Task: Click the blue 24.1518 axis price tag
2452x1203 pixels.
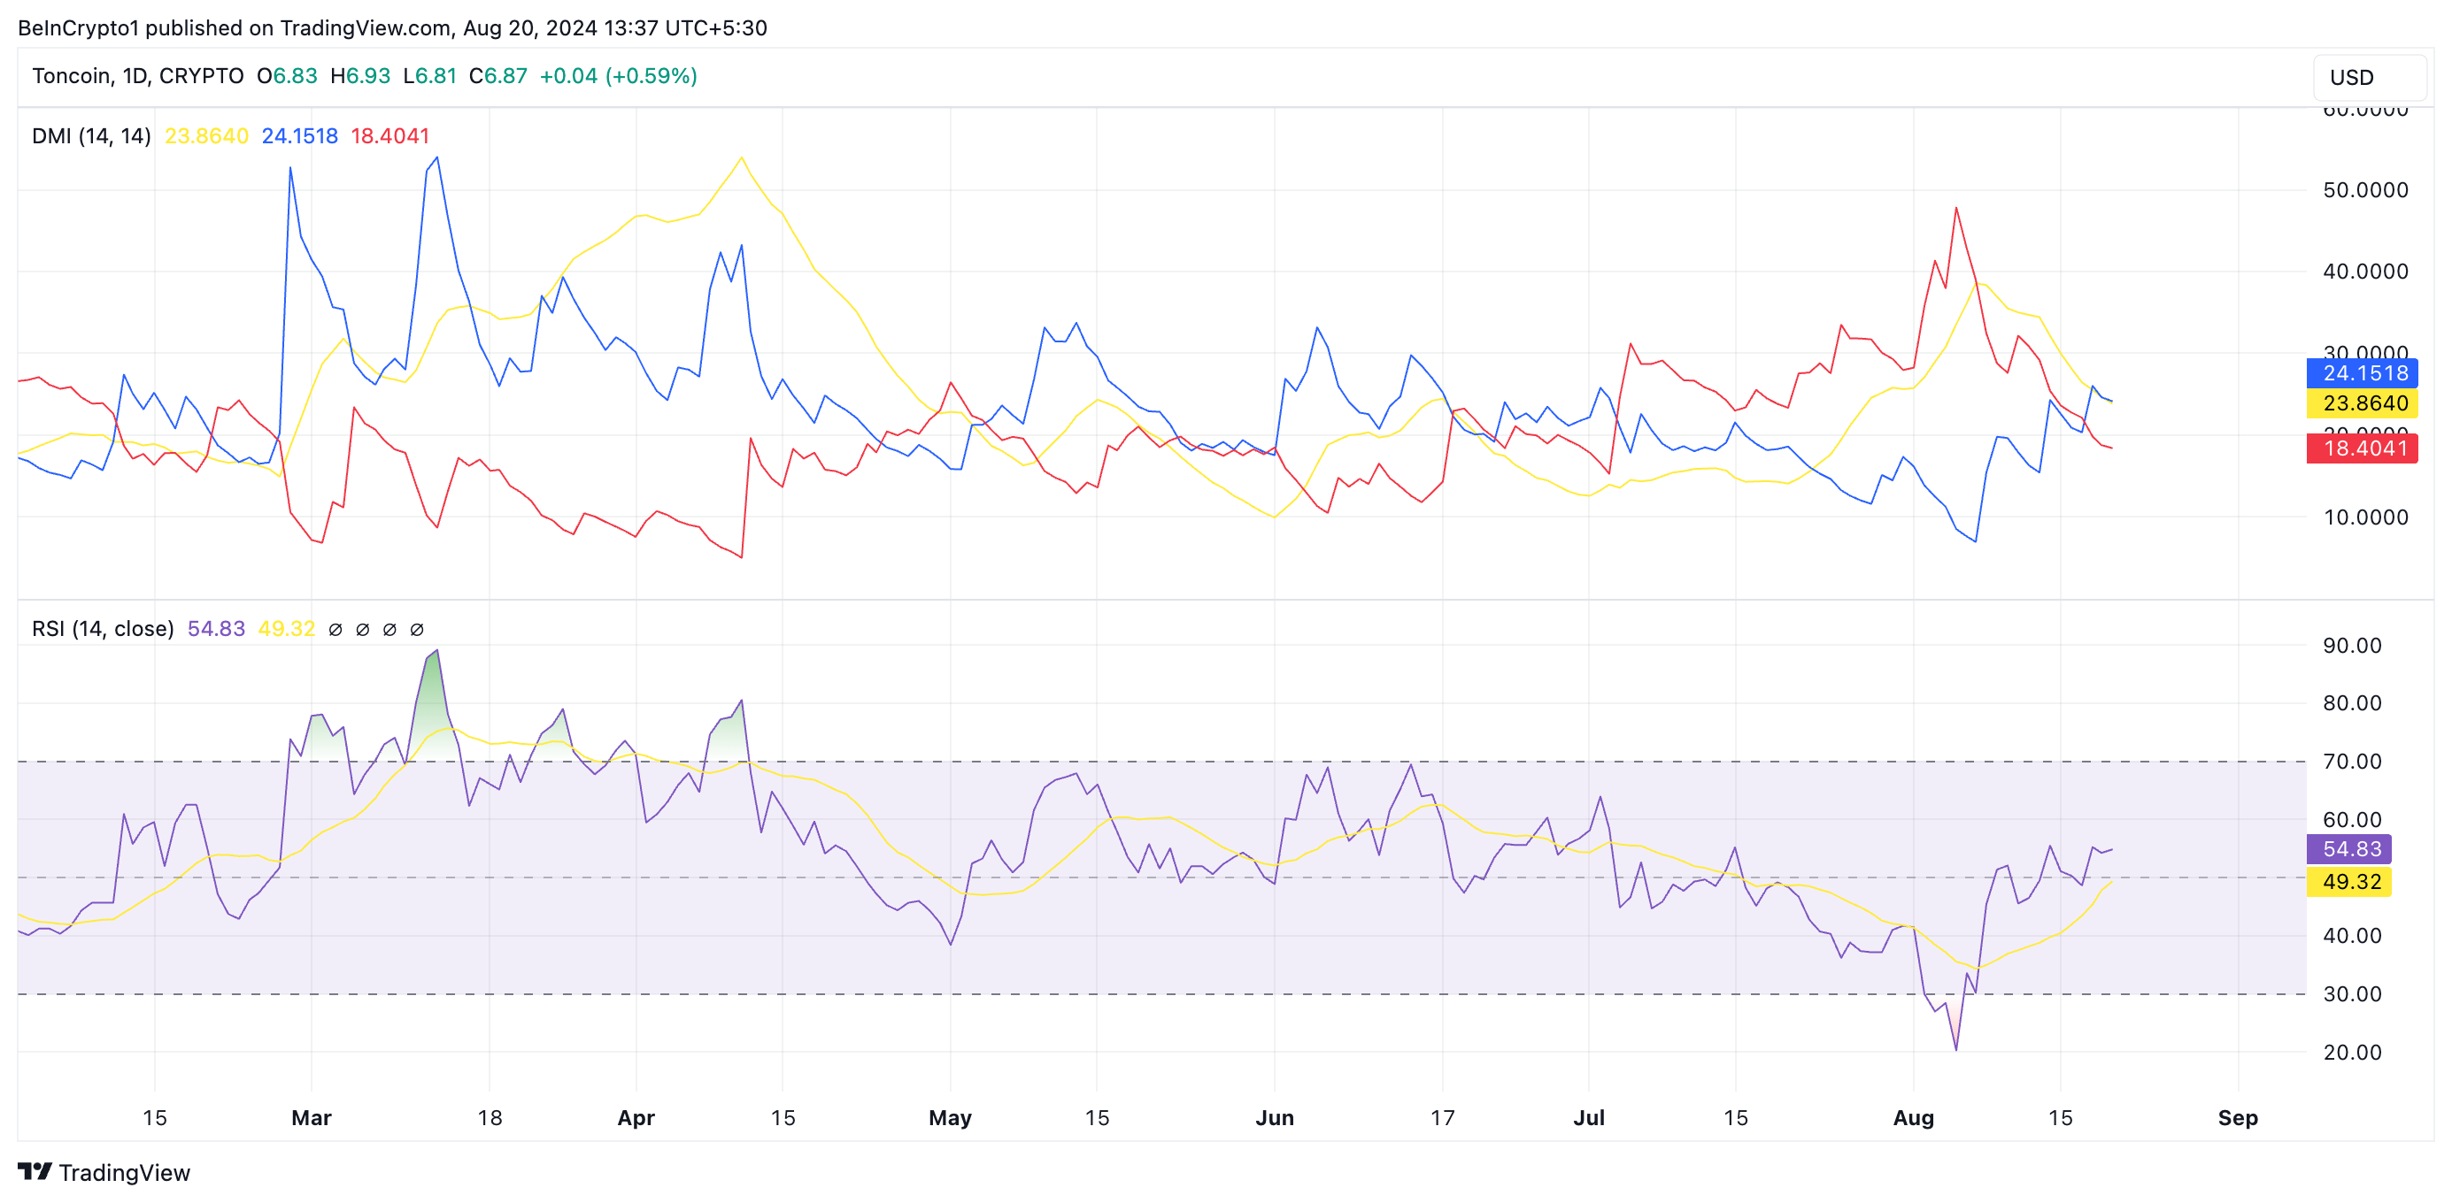Action: pyautogui.click(x=2361, y=372)
